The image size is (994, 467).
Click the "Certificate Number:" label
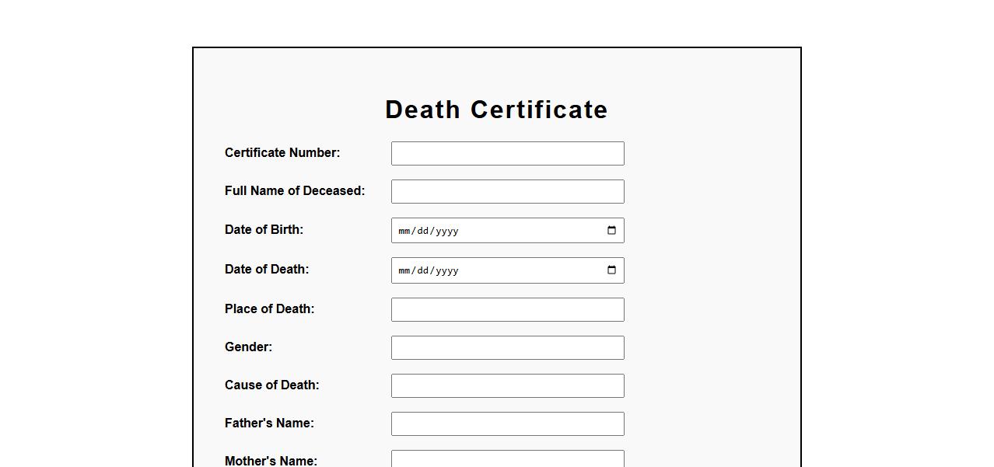tap(282, 152)
